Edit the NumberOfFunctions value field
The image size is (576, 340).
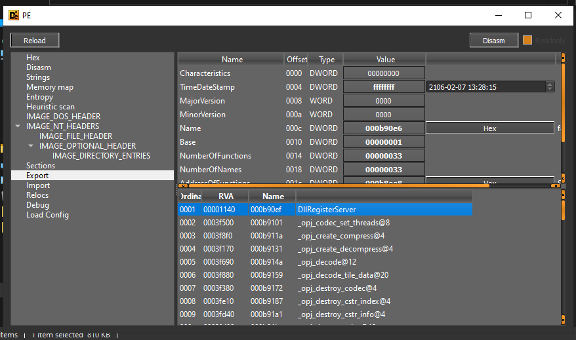[384, 156]
